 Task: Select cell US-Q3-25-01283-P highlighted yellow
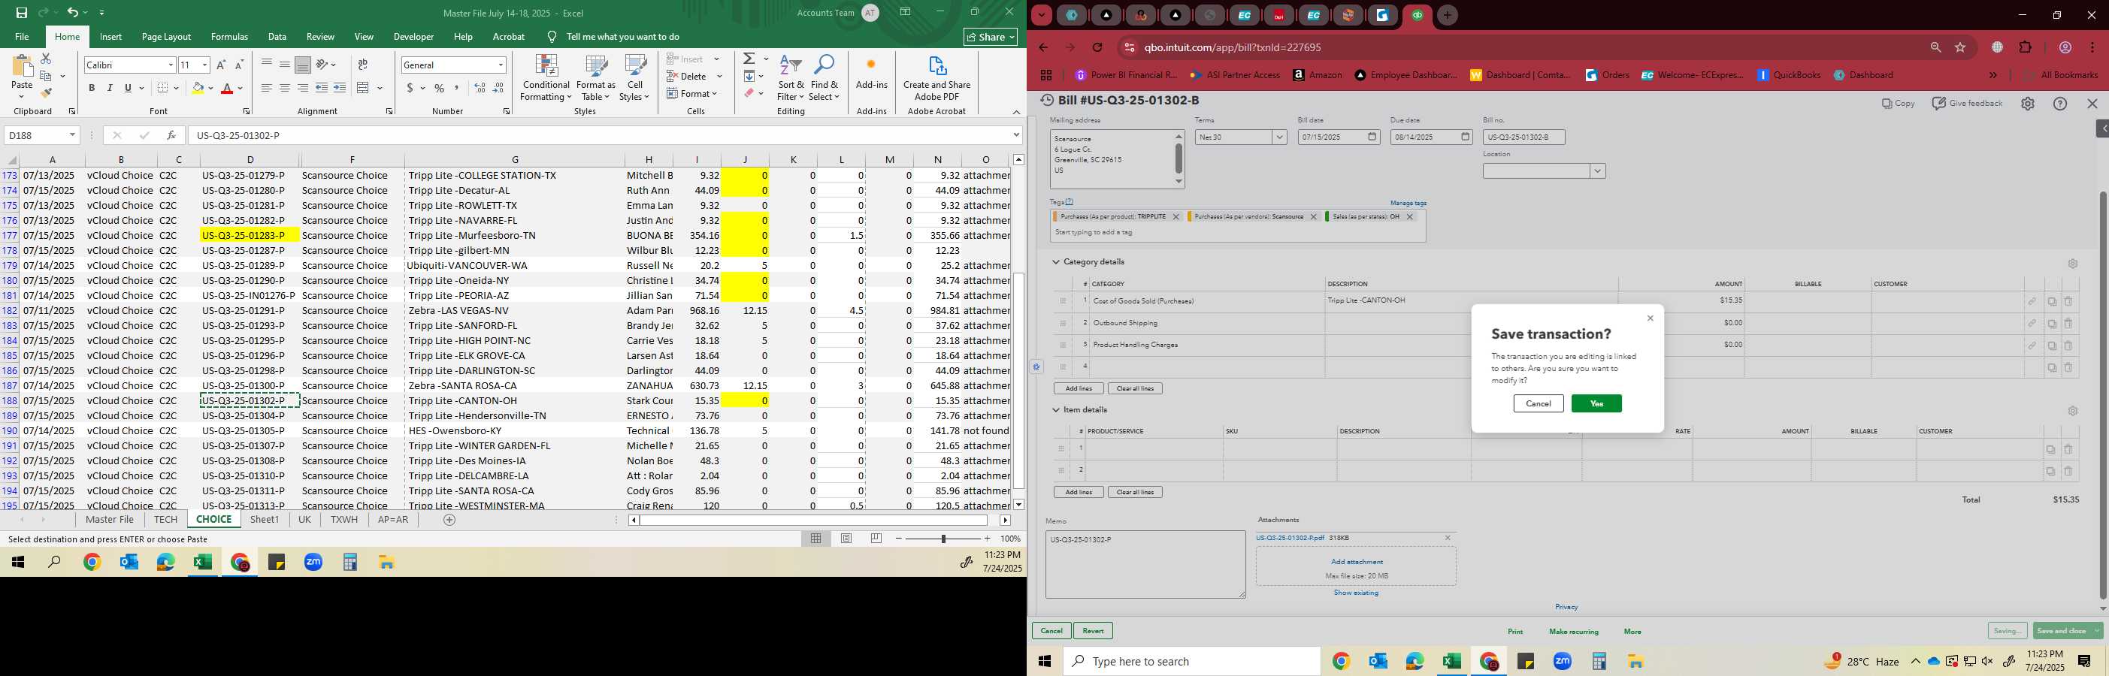pos(250,236)
